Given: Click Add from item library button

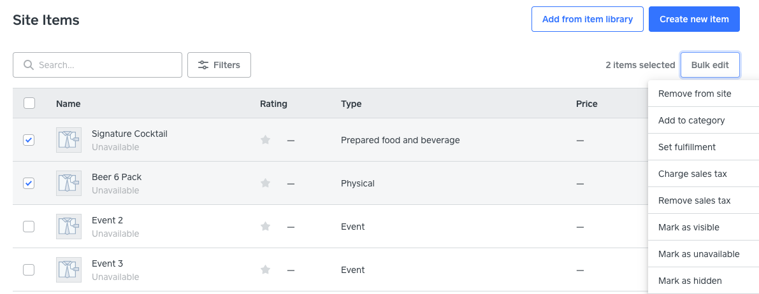Looking at the screenshot, I should pos(587,19).
